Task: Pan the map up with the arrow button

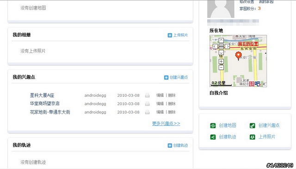Action: tap(221, 40)
